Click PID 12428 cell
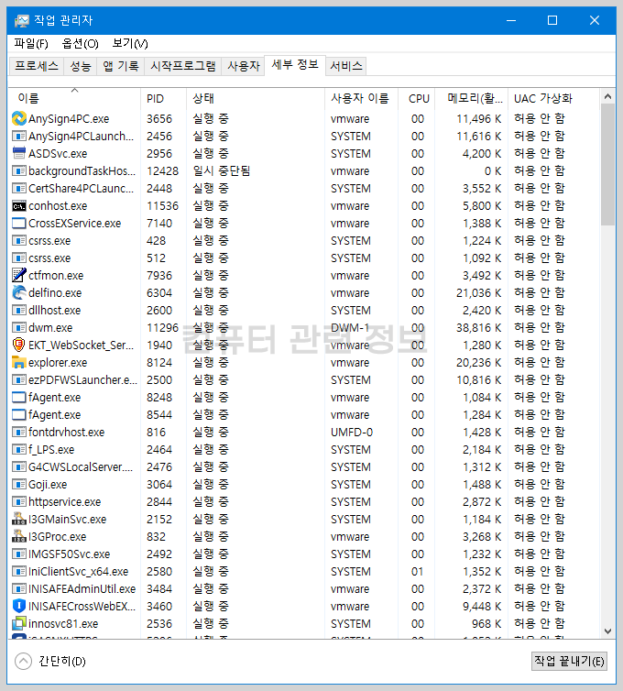 [x=162, y=171]
